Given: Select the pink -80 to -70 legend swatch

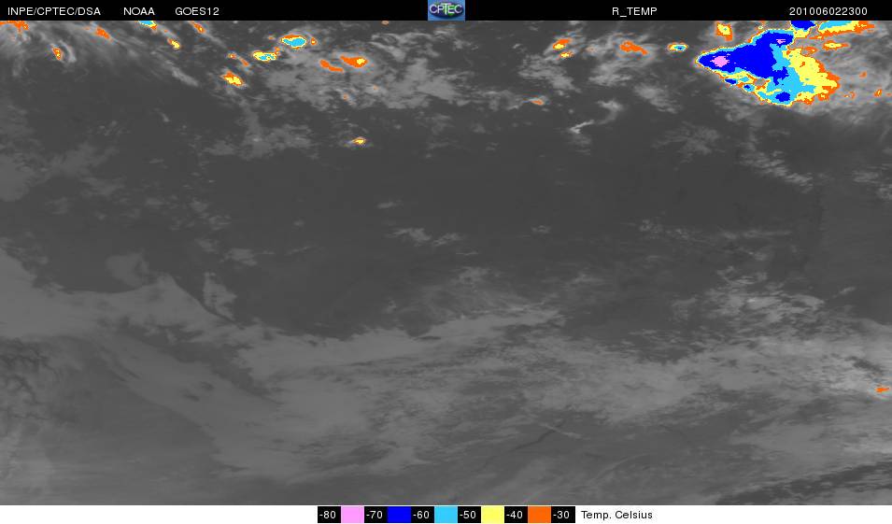Looking at the screenshot, I should click(x=352, y=515).
